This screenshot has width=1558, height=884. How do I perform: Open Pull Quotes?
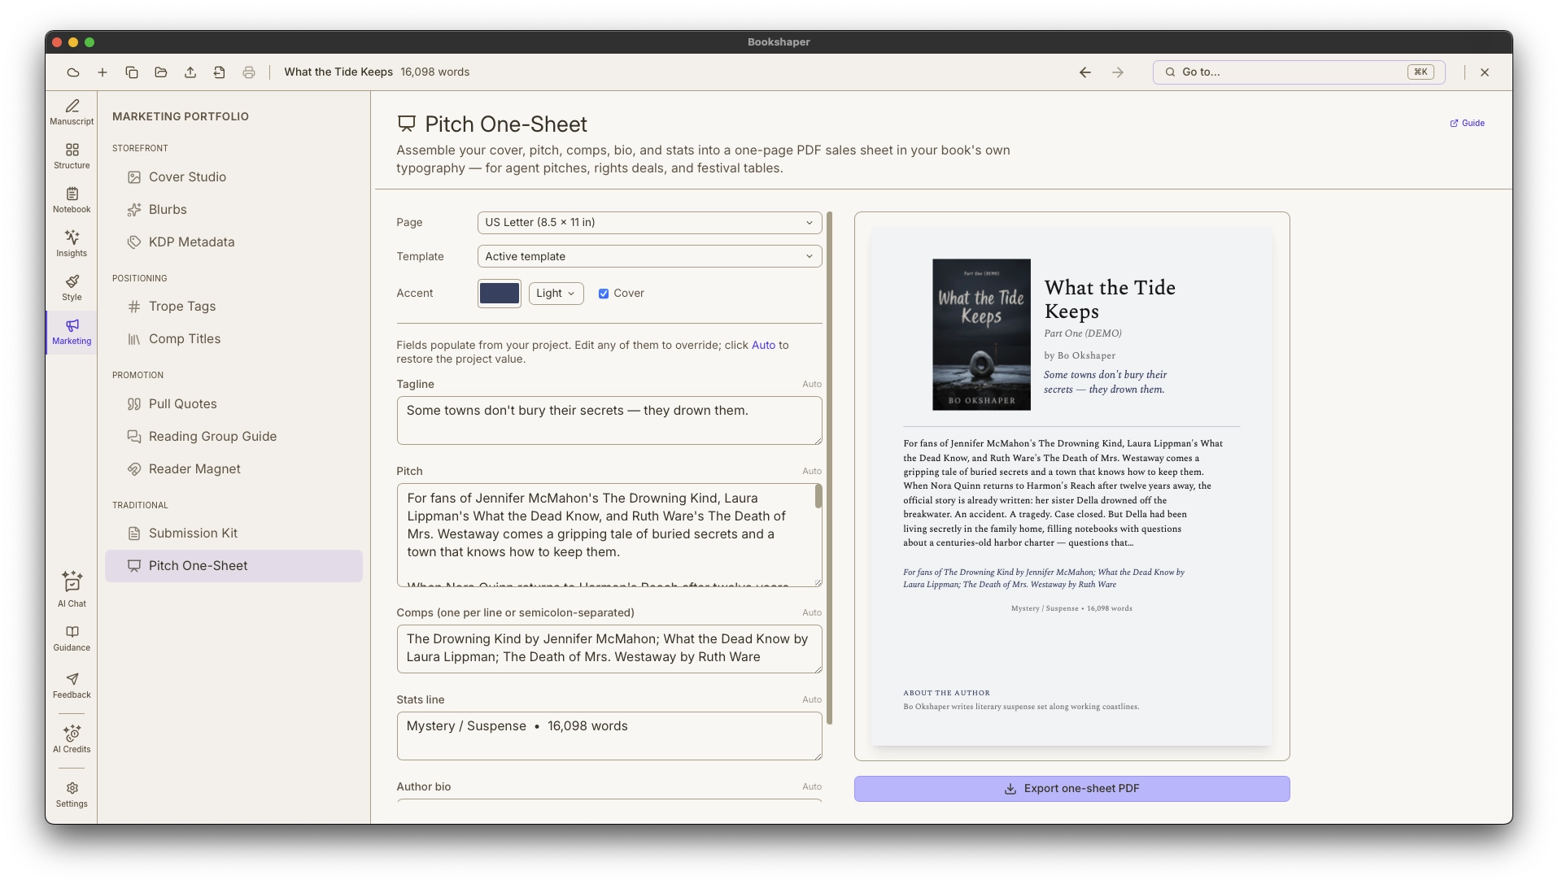(233, 404)
